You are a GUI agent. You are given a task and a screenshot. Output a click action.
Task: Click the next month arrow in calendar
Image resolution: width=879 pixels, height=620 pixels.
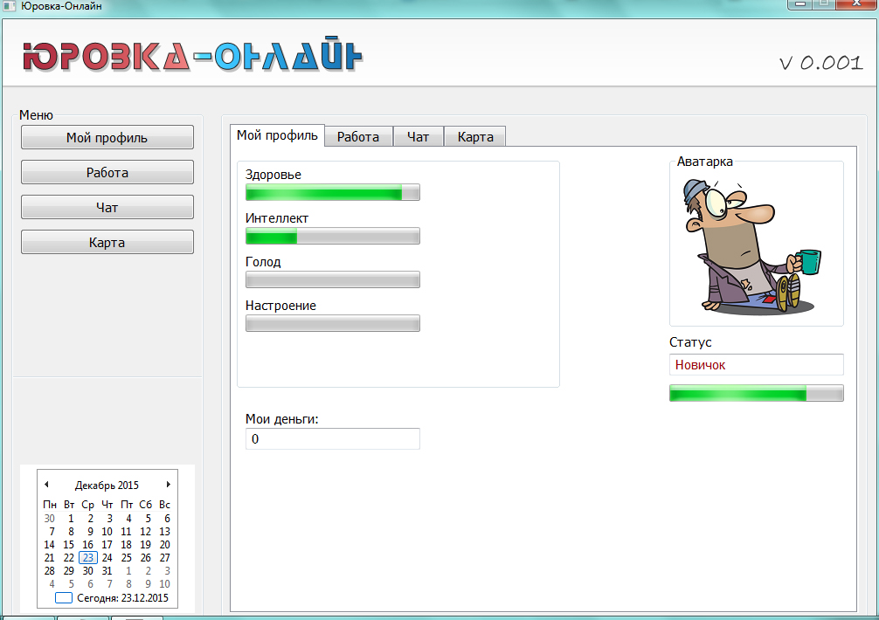coord(168,485)
